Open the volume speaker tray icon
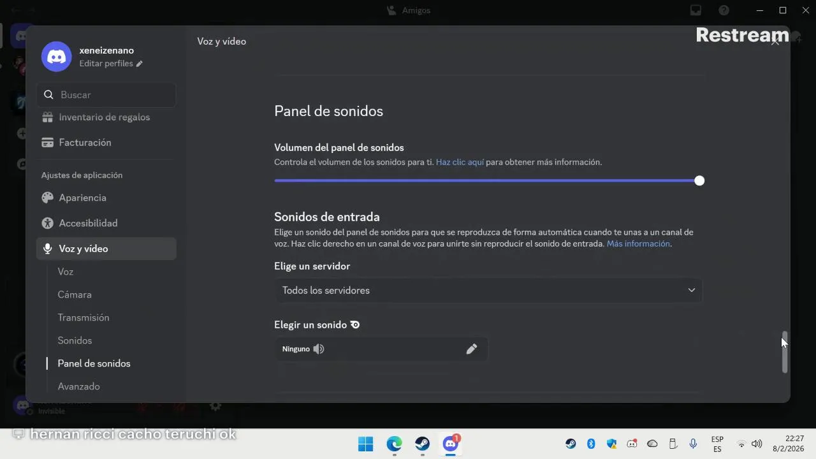This screenshot has width=816, height=459. (x=757, y=444)
